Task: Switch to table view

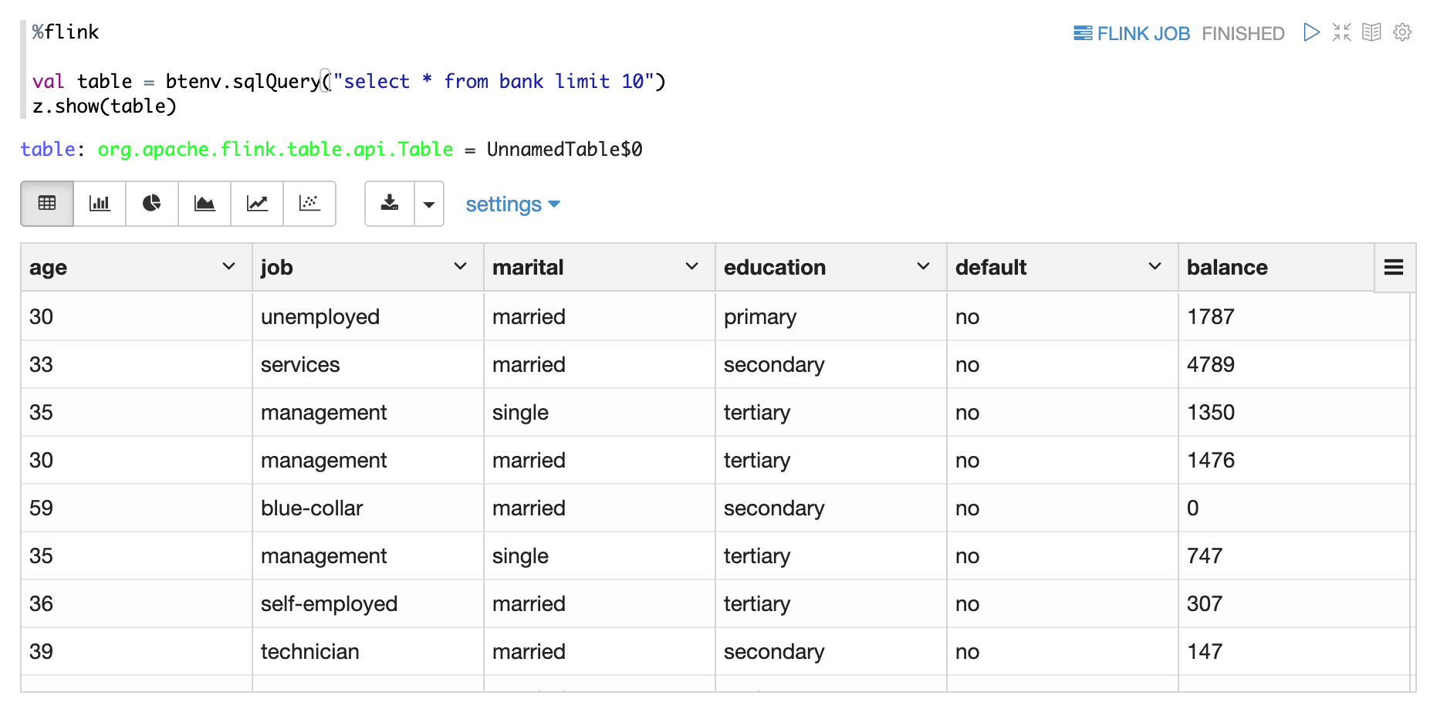Action: pyautogui.click(x=47, y=204)
